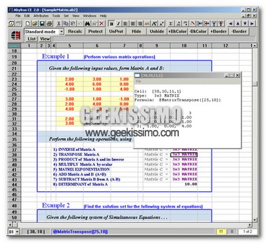Click the Protect button
This screenshot has width=266, height=243.
(x=95, y=31)
